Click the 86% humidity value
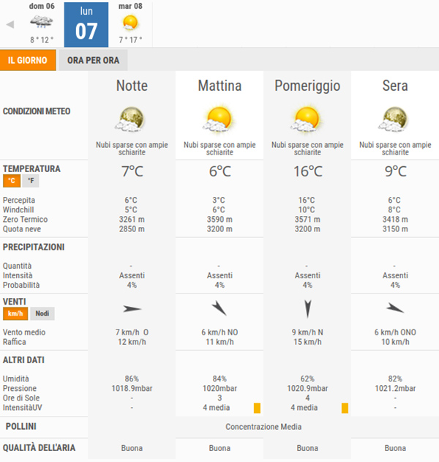 click(x=132, y=379)
